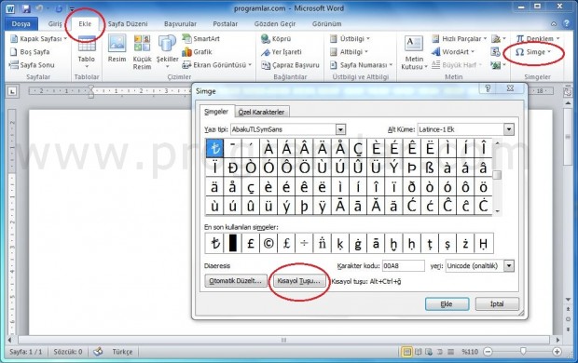Insert a Sayfa Sonu page break
The width and height of the screenshot is (578, 363).
[x=32, y=65]
